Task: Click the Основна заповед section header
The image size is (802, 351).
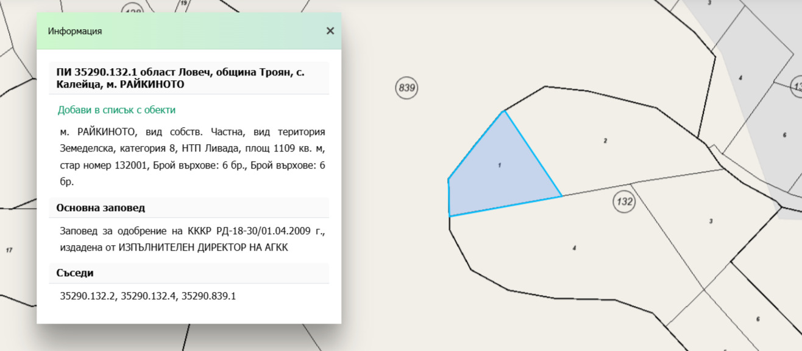Action: (101, 208)
